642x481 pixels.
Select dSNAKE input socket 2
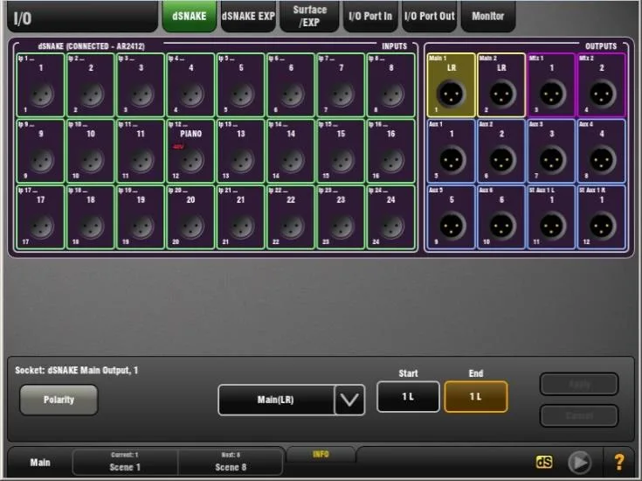pyautogui.click(x=91, y=86)
